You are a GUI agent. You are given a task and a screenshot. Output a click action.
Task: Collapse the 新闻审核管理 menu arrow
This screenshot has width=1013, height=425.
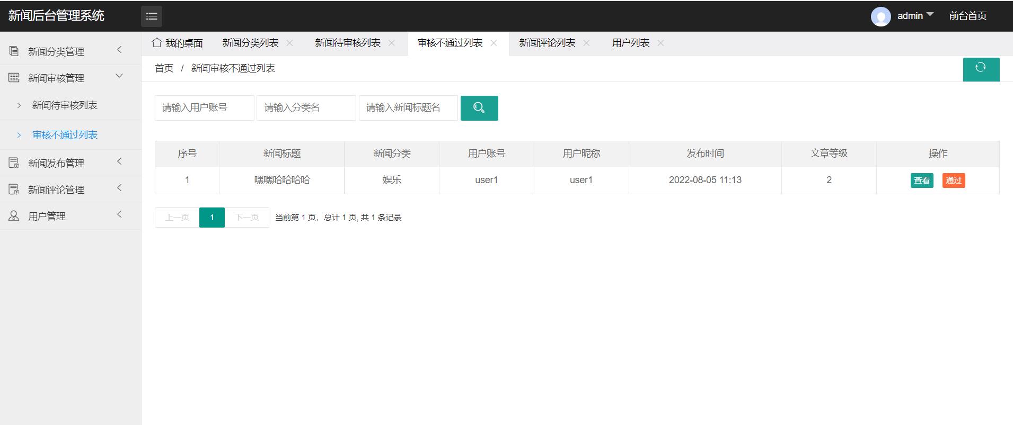click(119, 76)
